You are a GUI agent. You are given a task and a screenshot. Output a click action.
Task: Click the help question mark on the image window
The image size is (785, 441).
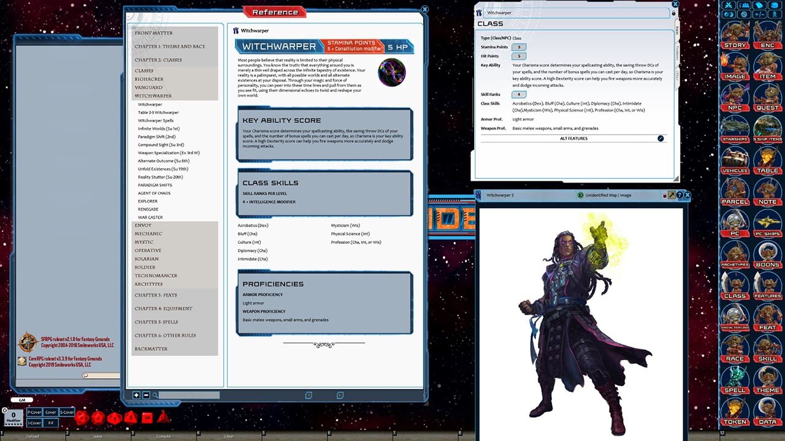pos(681,195)
